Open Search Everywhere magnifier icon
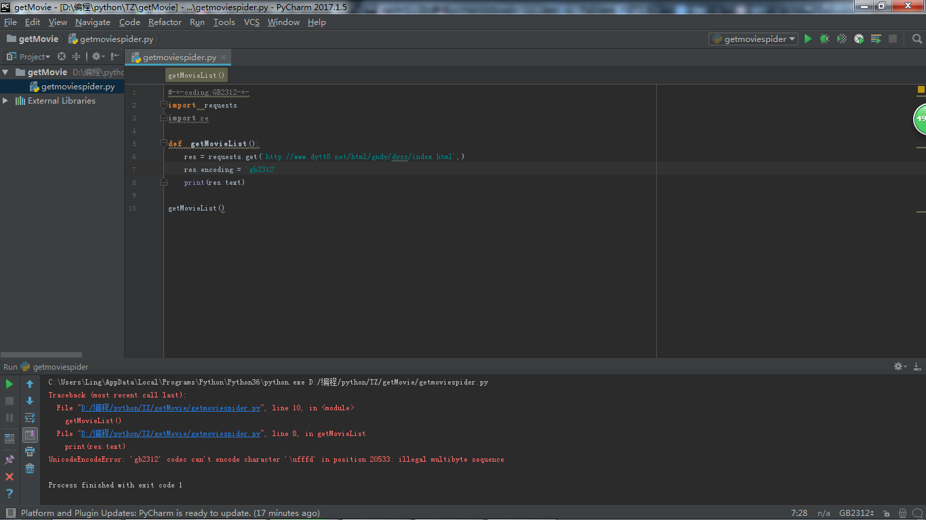 (x=917, y=39)
